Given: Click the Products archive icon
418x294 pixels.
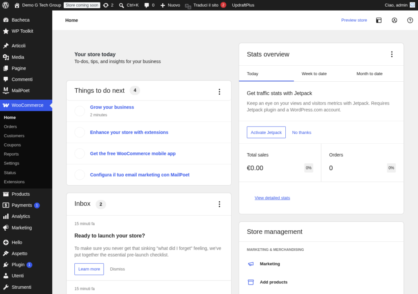Looking at the screenshot, I should [6, 194].
